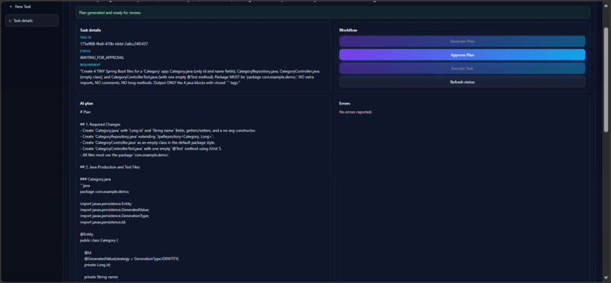Click the 'No errors reported.' message
Viewport: 611px width, 283px height.
click(356, 112)
